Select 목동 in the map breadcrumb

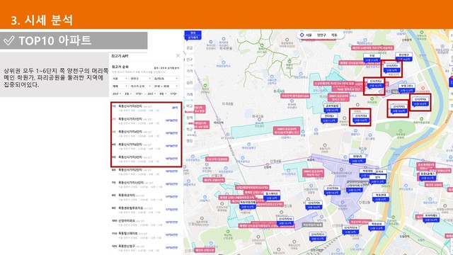pos(334,35)
